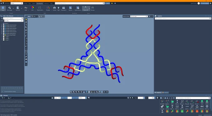The image size is (212, 116).
Task: Uncheck the second Double-strand structure checkbox
Action: (4, 27)
